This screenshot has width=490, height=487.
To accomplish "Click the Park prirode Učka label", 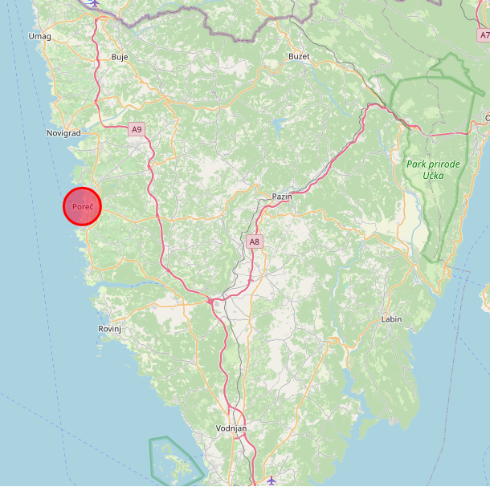I will click(x=433, y=170).
